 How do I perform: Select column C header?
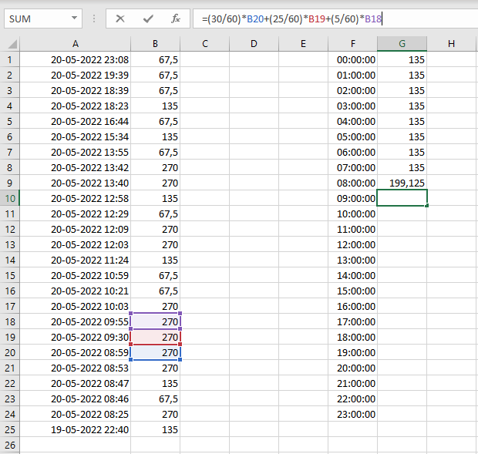205,44
